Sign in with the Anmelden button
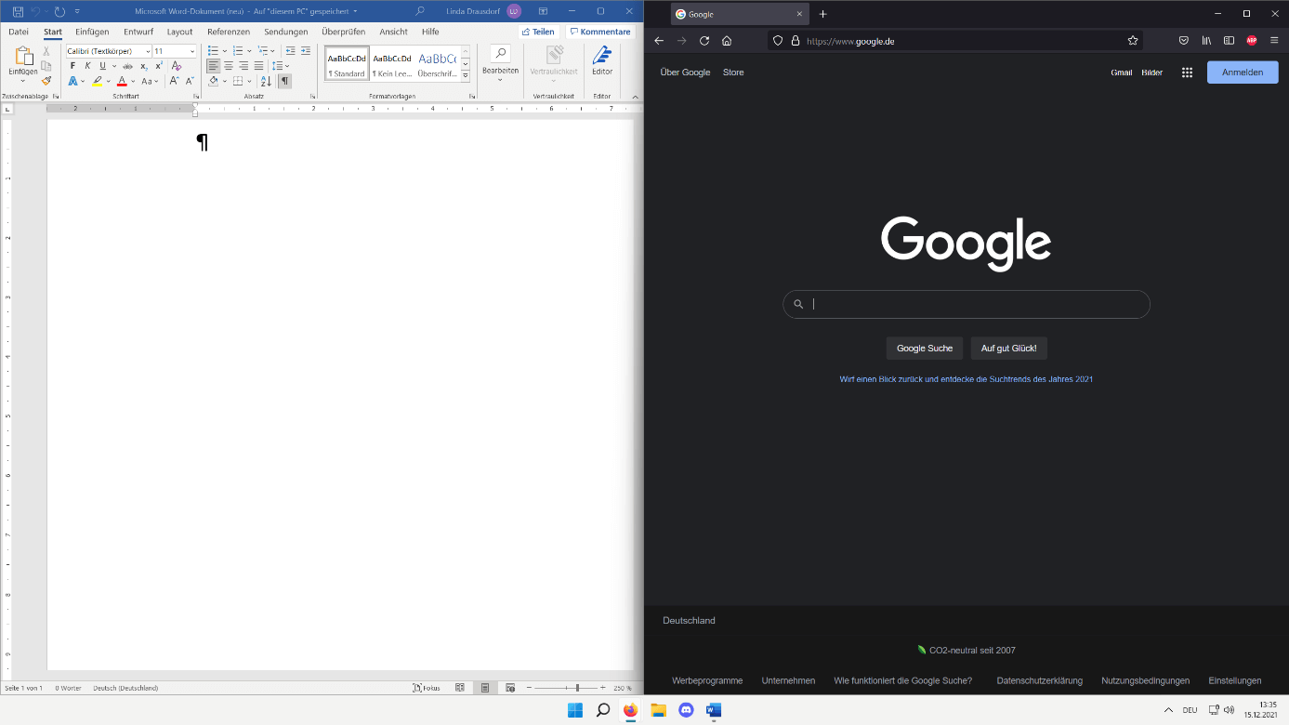Image resolution: width=1289 pixels, height=725 pixels. pos(1243,72)
